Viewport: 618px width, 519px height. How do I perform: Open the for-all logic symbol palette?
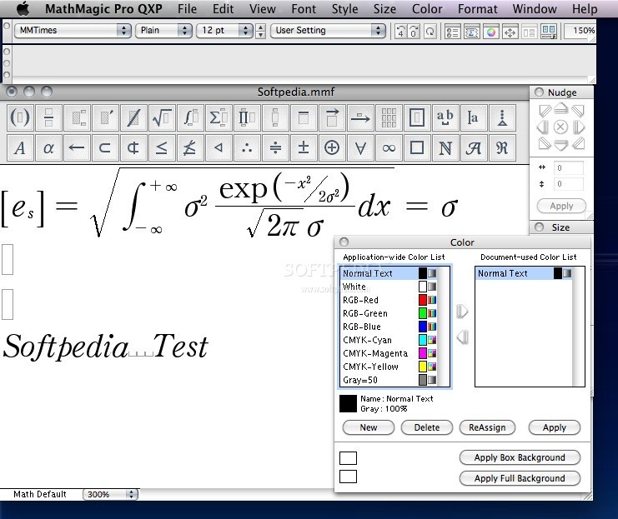point(360,148)
